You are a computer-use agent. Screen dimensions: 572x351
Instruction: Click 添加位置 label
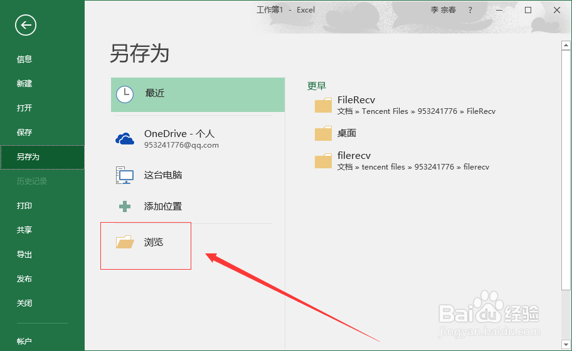tap(163, 206)
